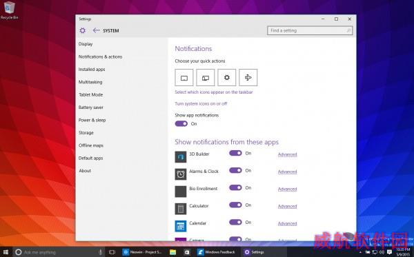414x257 pixels.
Task: Turn off Calendar notifications
Action: point(235,223)
